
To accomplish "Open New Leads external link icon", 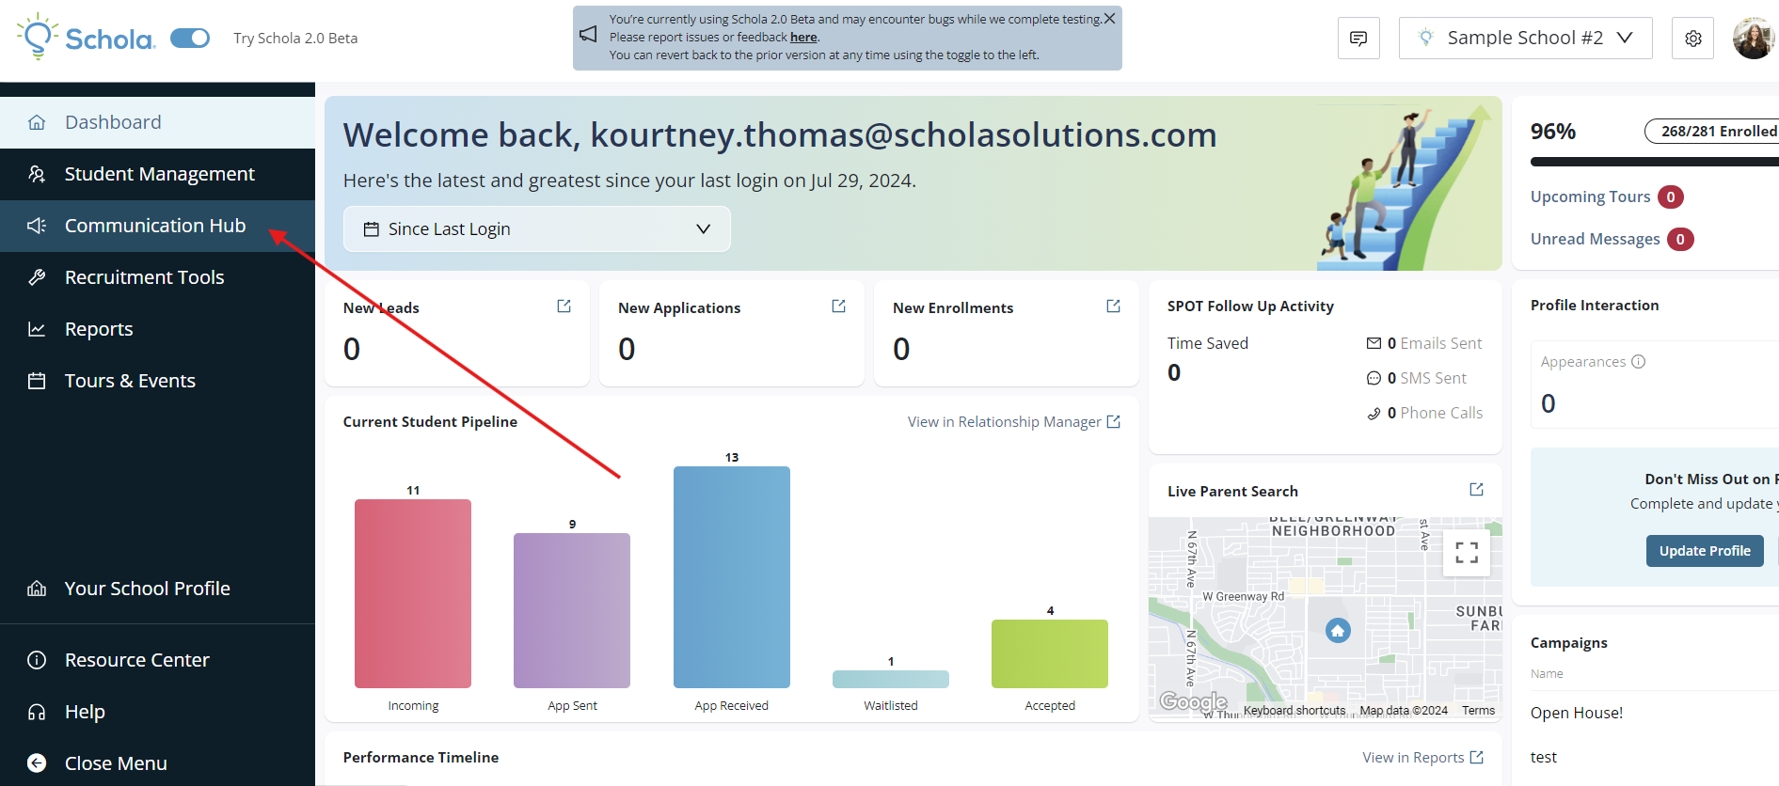I will [x=564, y=307].
